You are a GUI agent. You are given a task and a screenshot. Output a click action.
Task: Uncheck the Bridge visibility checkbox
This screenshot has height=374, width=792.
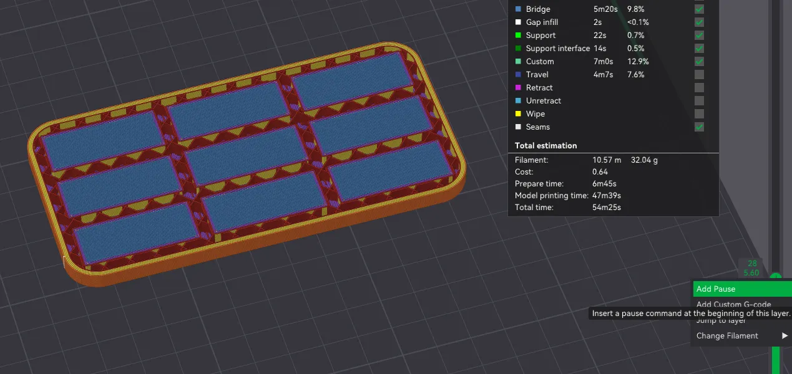[700, 9]
